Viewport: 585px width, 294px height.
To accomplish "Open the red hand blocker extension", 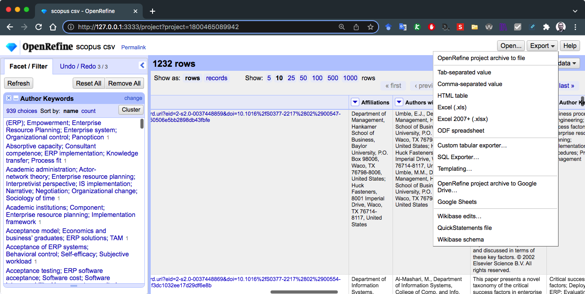I will click(432, 27).
